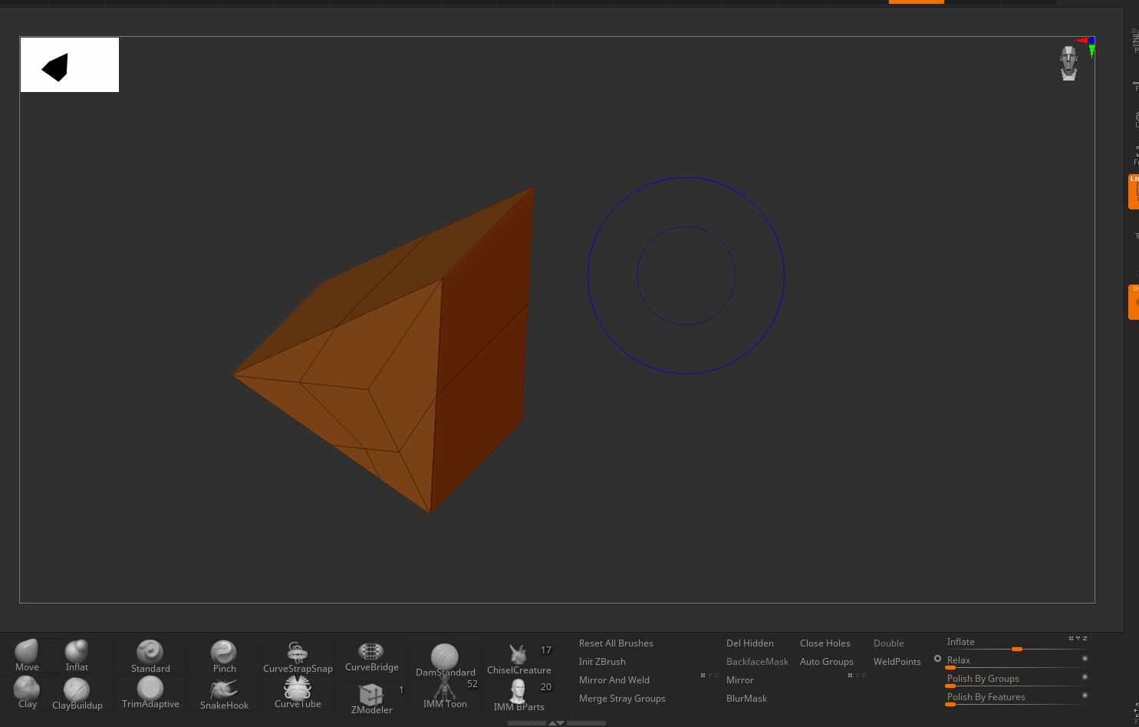
Task: Select the IMM BParts brush
Action: [518, 694]
